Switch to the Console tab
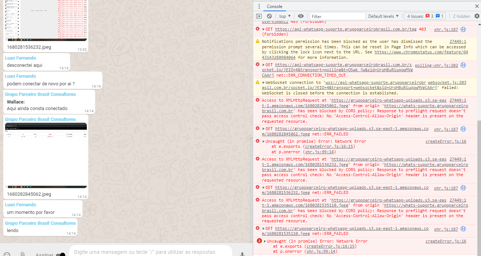The width and height of the screenshot is (481, 256). click(x=274, y=6)
